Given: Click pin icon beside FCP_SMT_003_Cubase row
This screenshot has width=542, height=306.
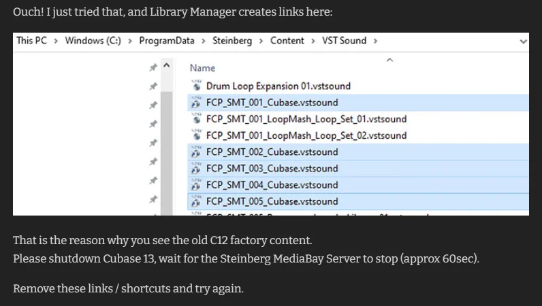Looking at the screenshot, I should (x=153, y=180).
